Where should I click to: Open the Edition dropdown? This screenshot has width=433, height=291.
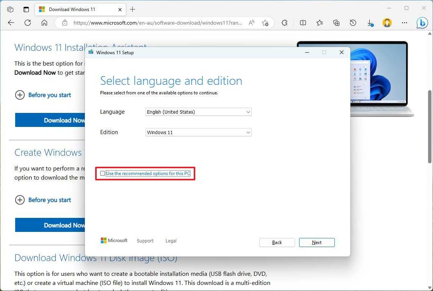pyautogui.click(x=198, y=133)
